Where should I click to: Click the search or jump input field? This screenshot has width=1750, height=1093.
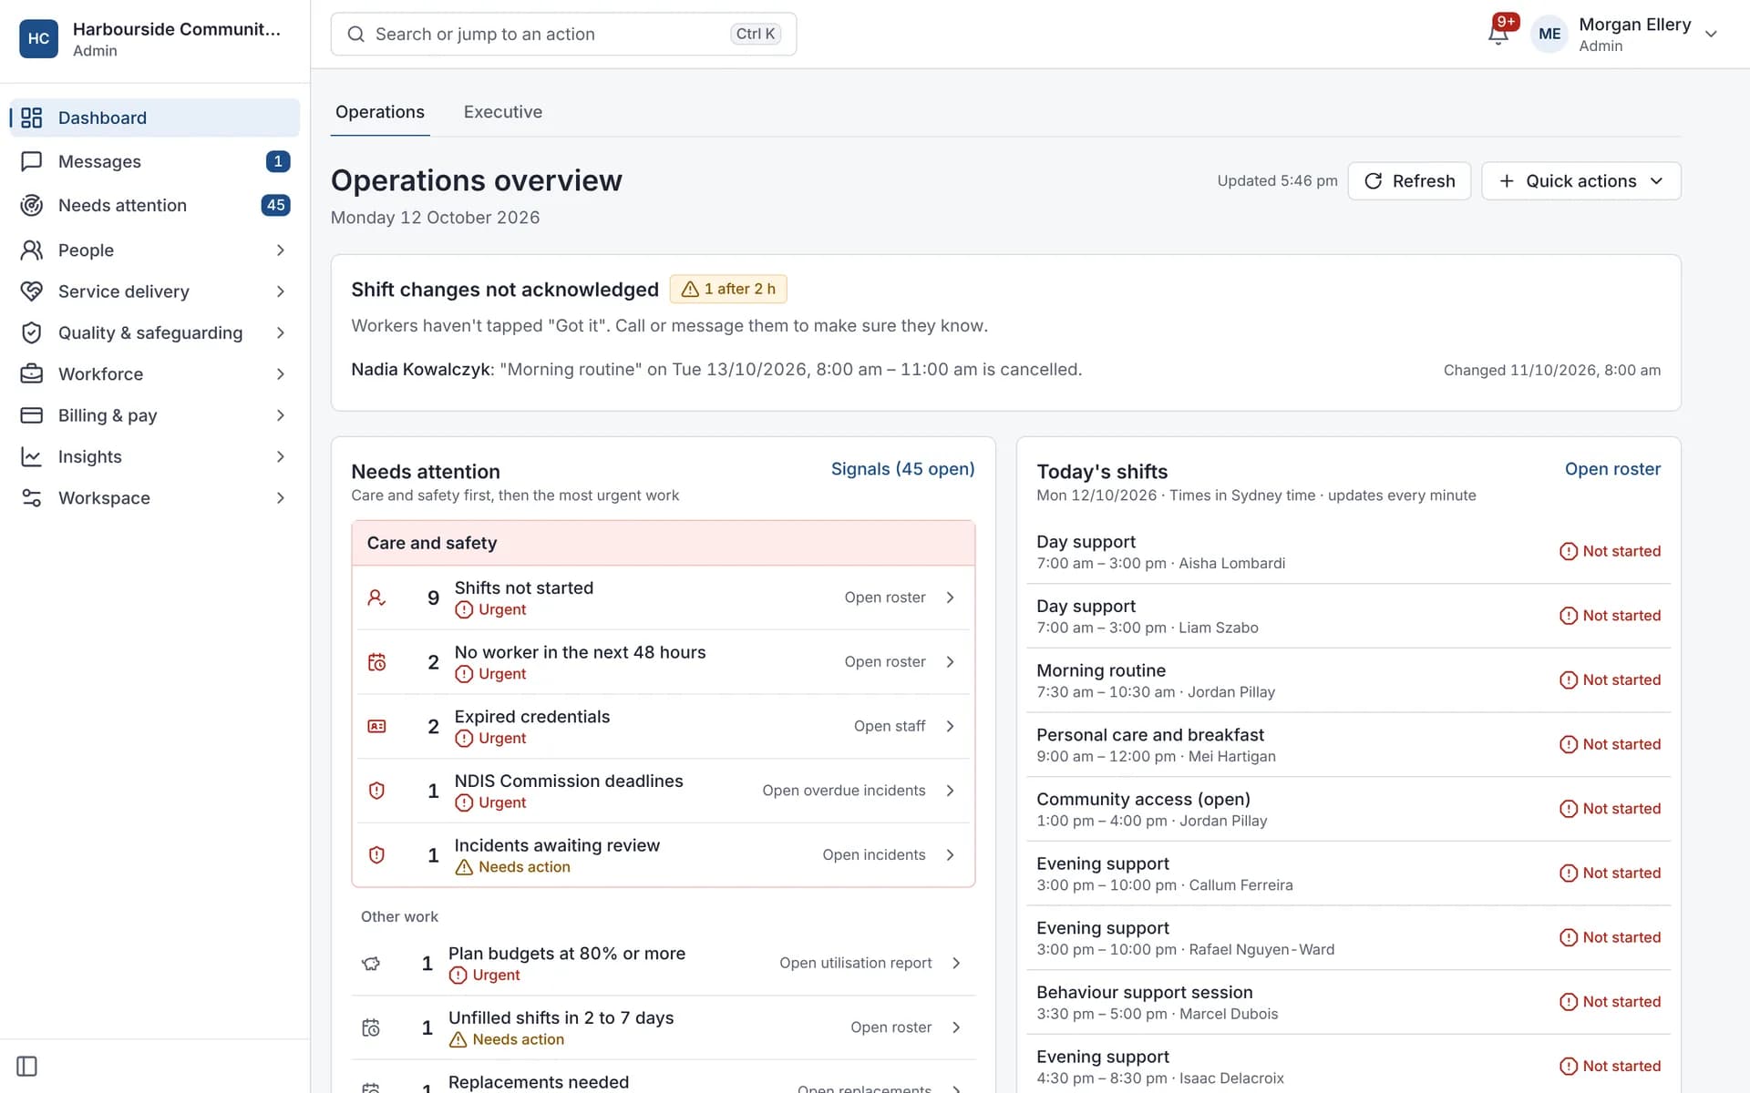pos(563,34)
